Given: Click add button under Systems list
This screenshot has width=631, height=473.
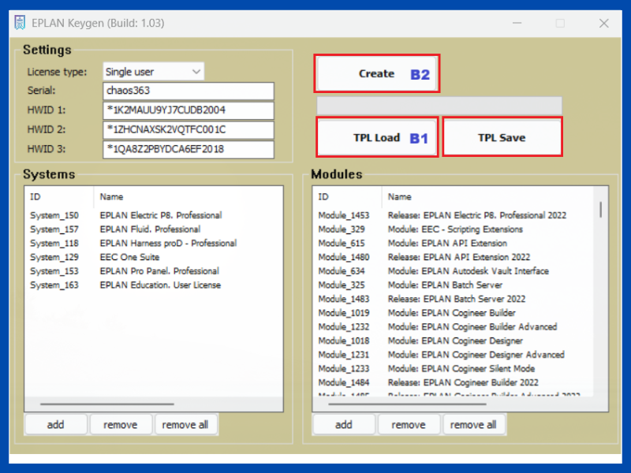Looking at the screenshot, I should click(x=55, y=425).
